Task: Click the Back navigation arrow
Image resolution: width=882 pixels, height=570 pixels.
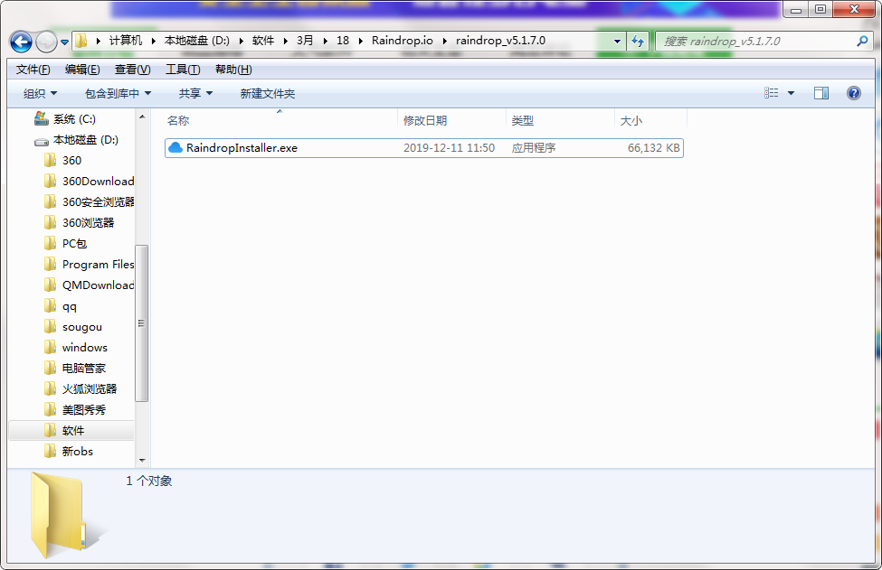Action: coord(20,42)
